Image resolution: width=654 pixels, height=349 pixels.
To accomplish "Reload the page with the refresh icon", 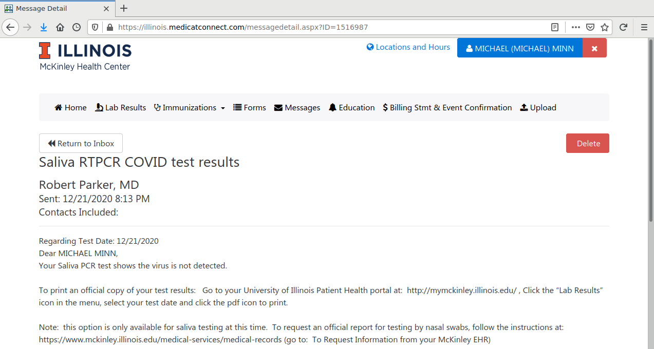I will [623, 27].
